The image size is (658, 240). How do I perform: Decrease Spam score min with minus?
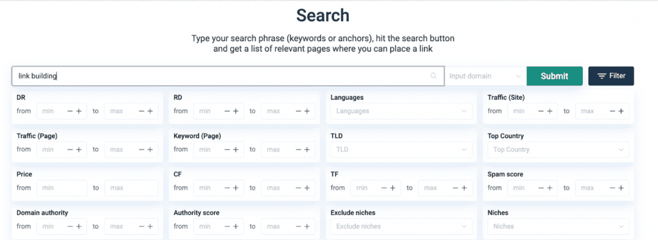point(541,188)
